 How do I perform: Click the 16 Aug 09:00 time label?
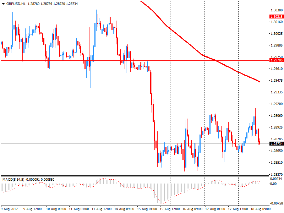point(192,209)
